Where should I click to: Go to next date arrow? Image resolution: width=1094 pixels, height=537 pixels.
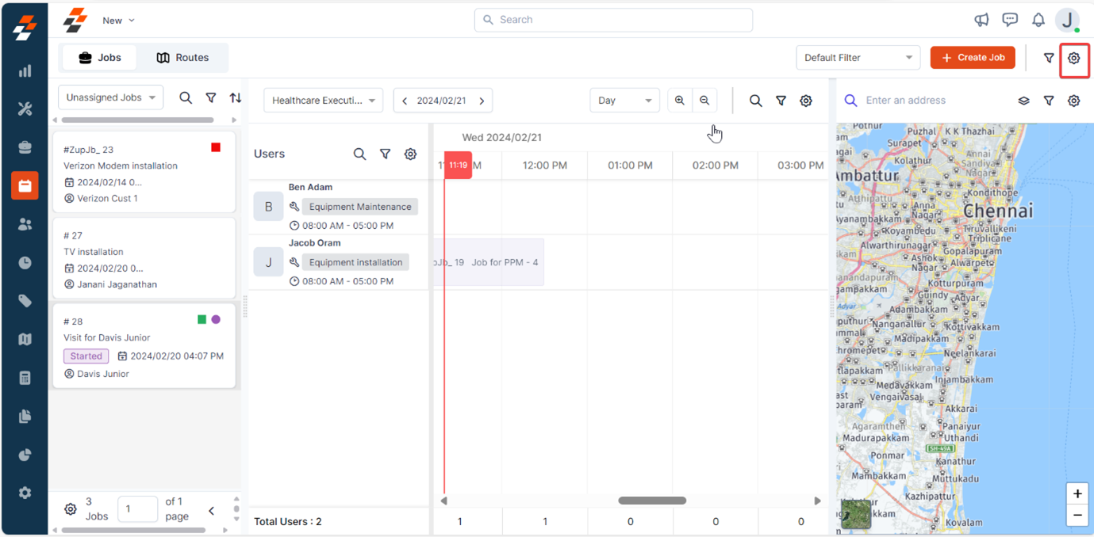click(x=482, y=101)
